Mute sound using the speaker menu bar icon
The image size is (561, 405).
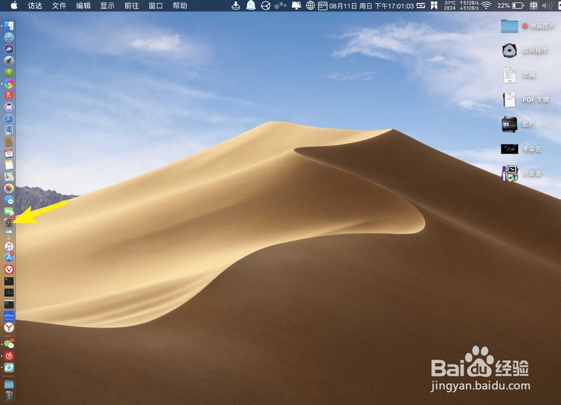pos(547,6)
